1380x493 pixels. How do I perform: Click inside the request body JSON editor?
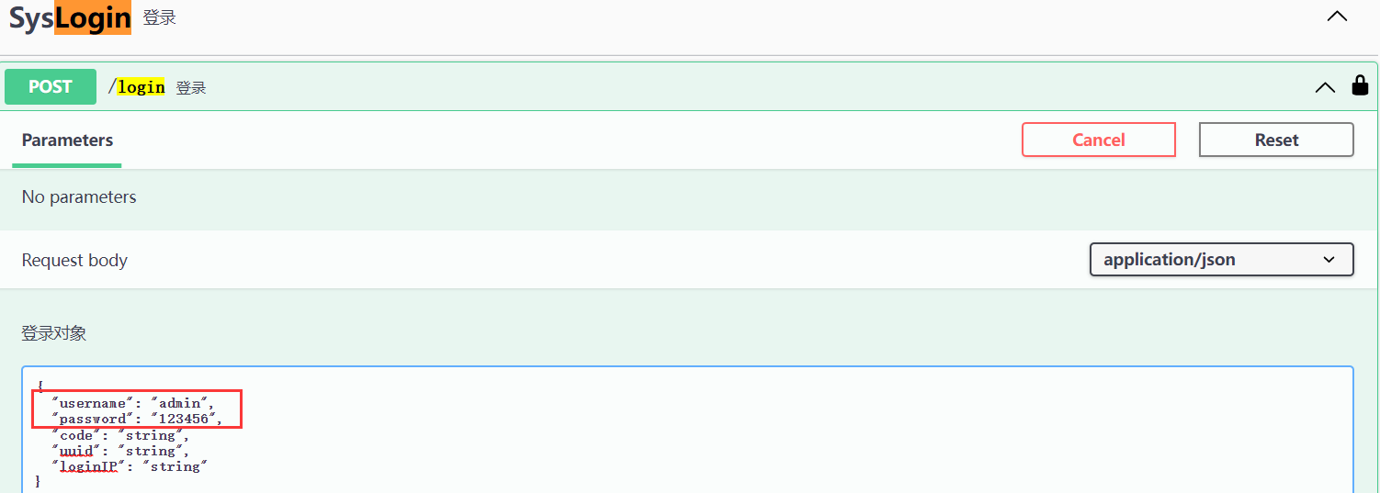coord(687,430)
